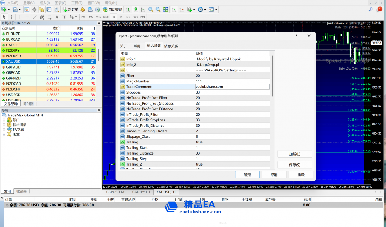Viewport: 386px width, 227px height.
Task: Open the 图表(C) menu
Action: tap(60, 3)
